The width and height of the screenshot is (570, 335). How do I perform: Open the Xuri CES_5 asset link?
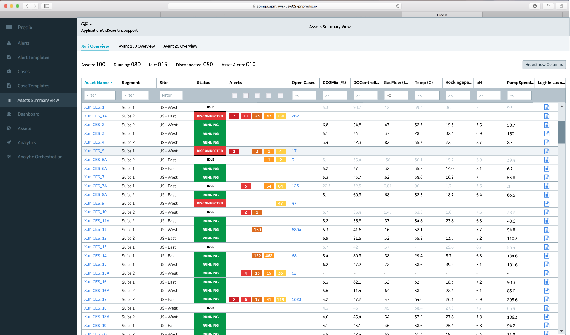point(94,151)
